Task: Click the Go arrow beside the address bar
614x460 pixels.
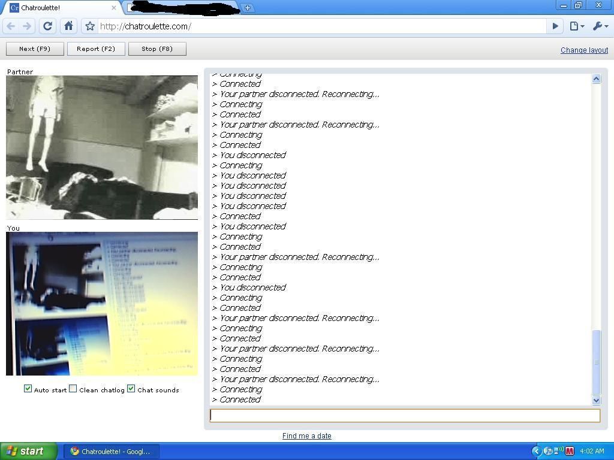Action: click(x=555, y=26)
